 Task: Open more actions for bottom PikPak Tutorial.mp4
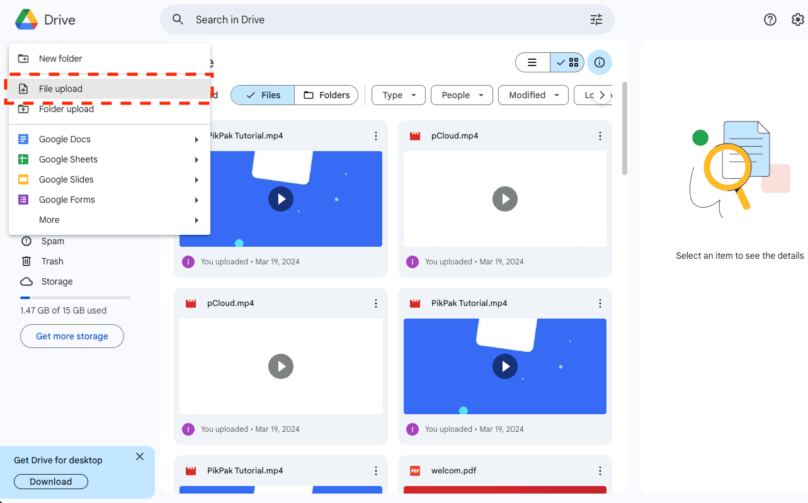point(376,471)
